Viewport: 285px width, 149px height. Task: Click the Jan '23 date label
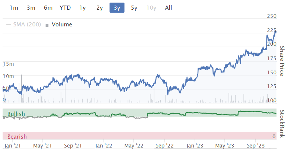[x=195, y=146]
